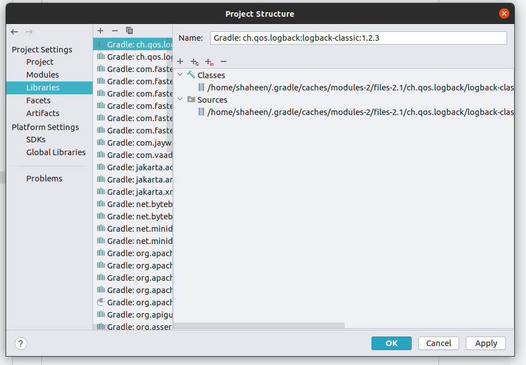
Task: Show Global Libraries
Action: [x=56, y=152]
